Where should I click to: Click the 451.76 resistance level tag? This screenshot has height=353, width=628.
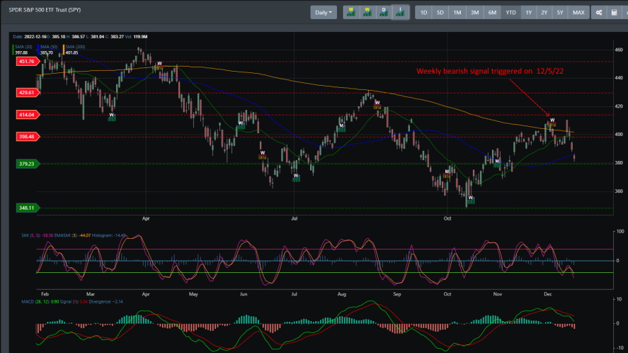(28, 62)
